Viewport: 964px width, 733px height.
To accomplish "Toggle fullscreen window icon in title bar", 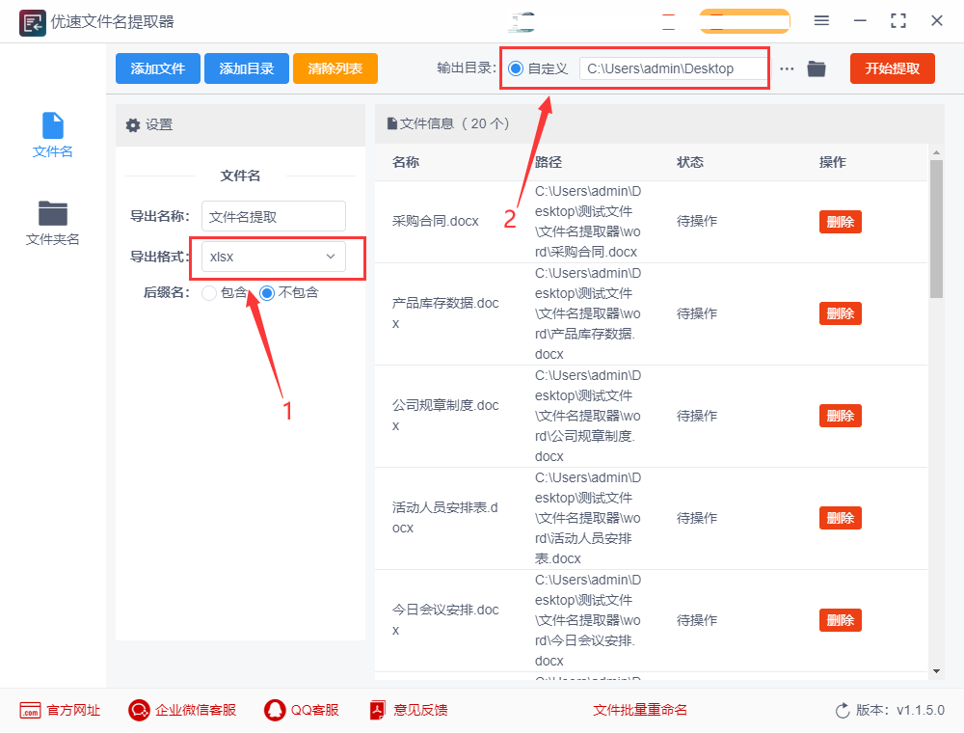I will pos(898,21).
